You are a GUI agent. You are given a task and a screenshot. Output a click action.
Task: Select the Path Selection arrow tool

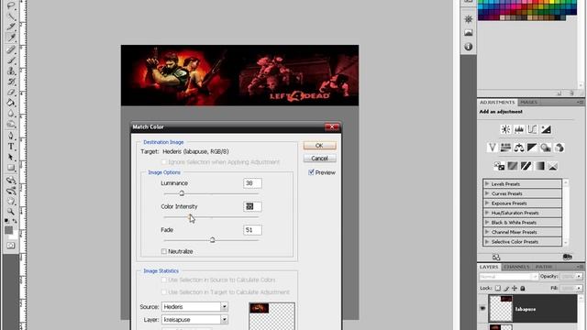[11, 157]
